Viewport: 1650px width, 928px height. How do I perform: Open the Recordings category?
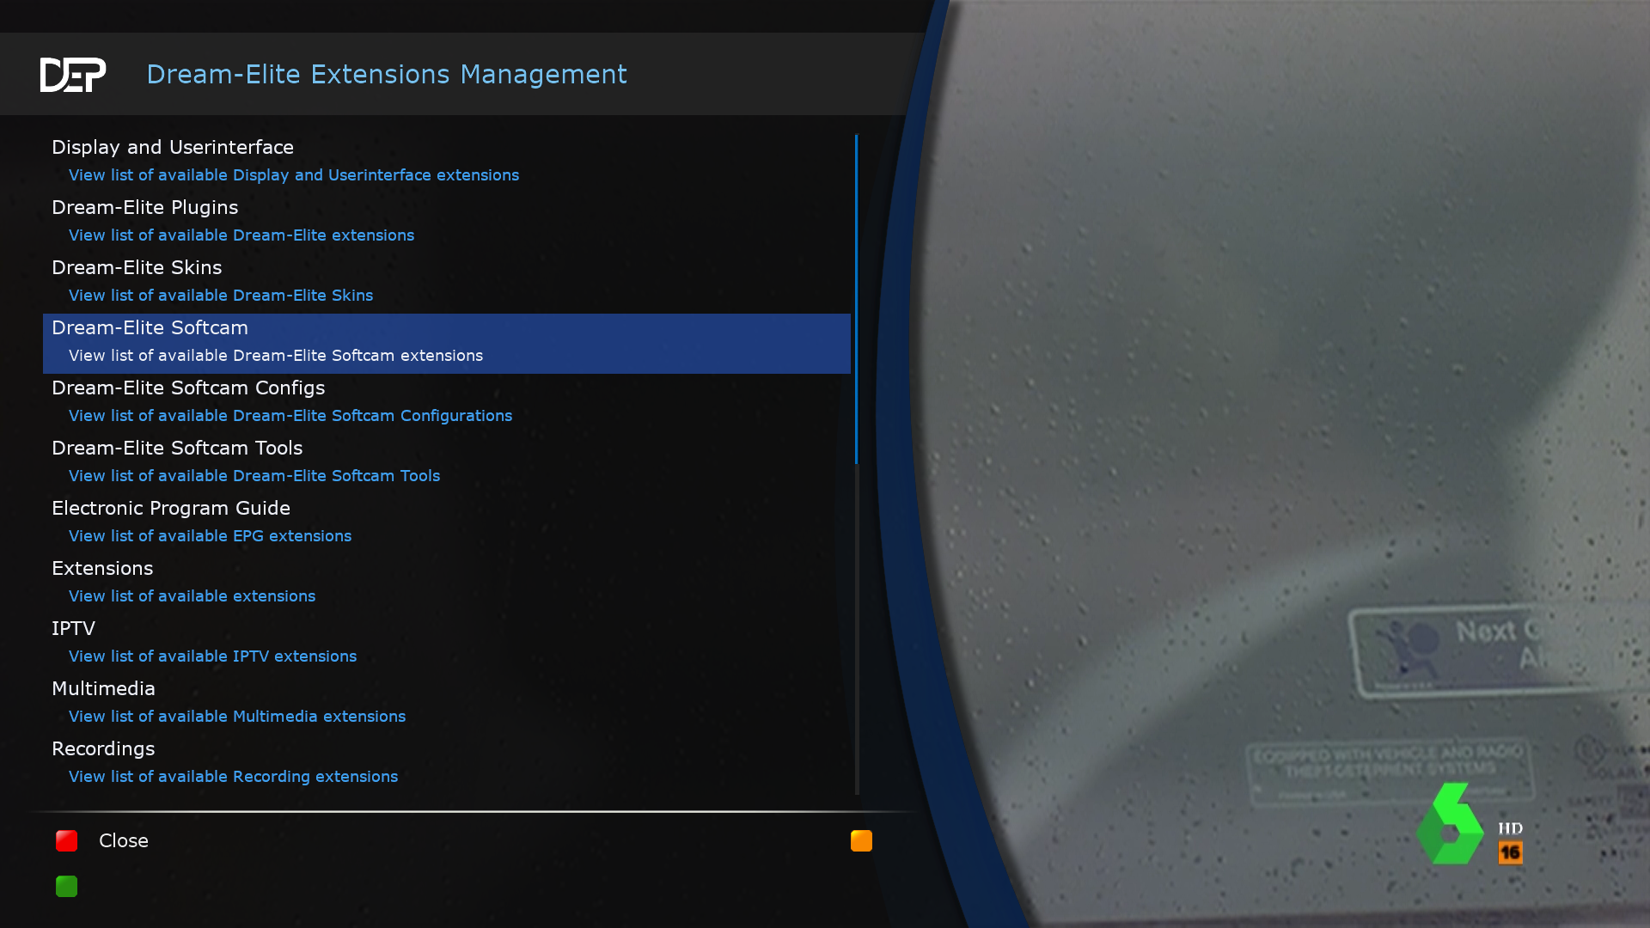click(103, 748)
